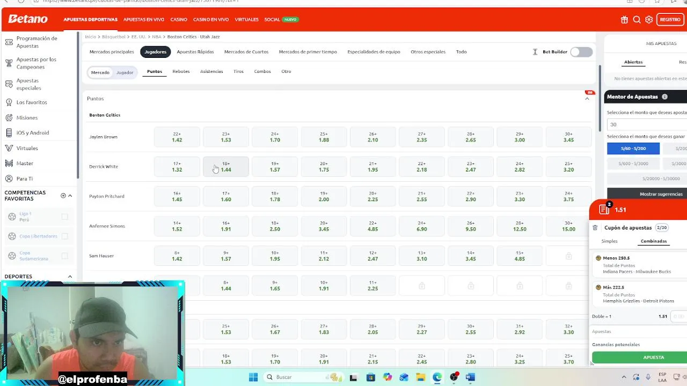Click the add plus icon beside Competencias Favoritas

[x=63, y=196]
